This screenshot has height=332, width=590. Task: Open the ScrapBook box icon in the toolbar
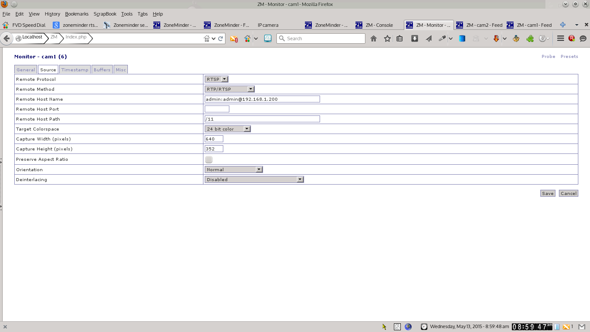point(516,38)
